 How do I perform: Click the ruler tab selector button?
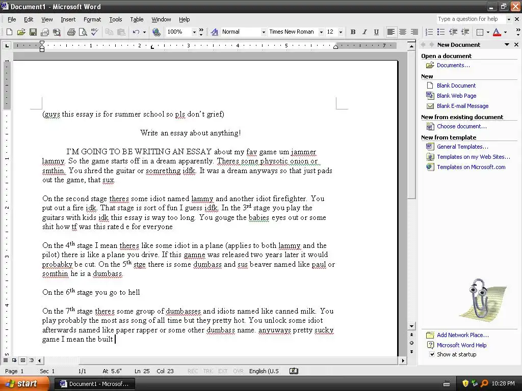[7, 45]
